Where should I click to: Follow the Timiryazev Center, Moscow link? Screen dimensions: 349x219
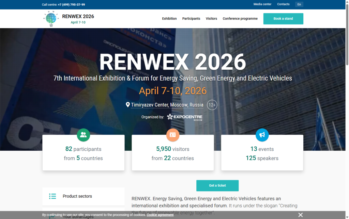(167, 105)
